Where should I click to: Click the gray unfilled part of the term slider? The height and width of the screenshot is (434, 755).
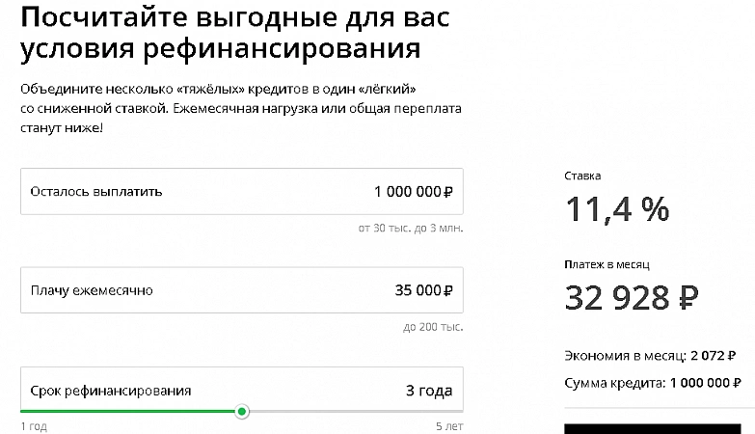(357, 412)
